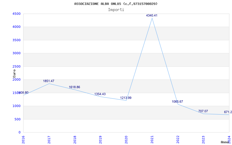Click the 4500 y-axis tick label
This screenshot has height=145, width=232.
pos(17,14)
